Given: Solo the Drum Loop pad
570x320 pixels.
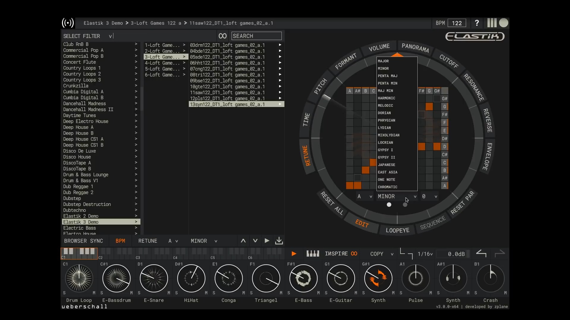Looking at the screenshot, I should point(64,293).
